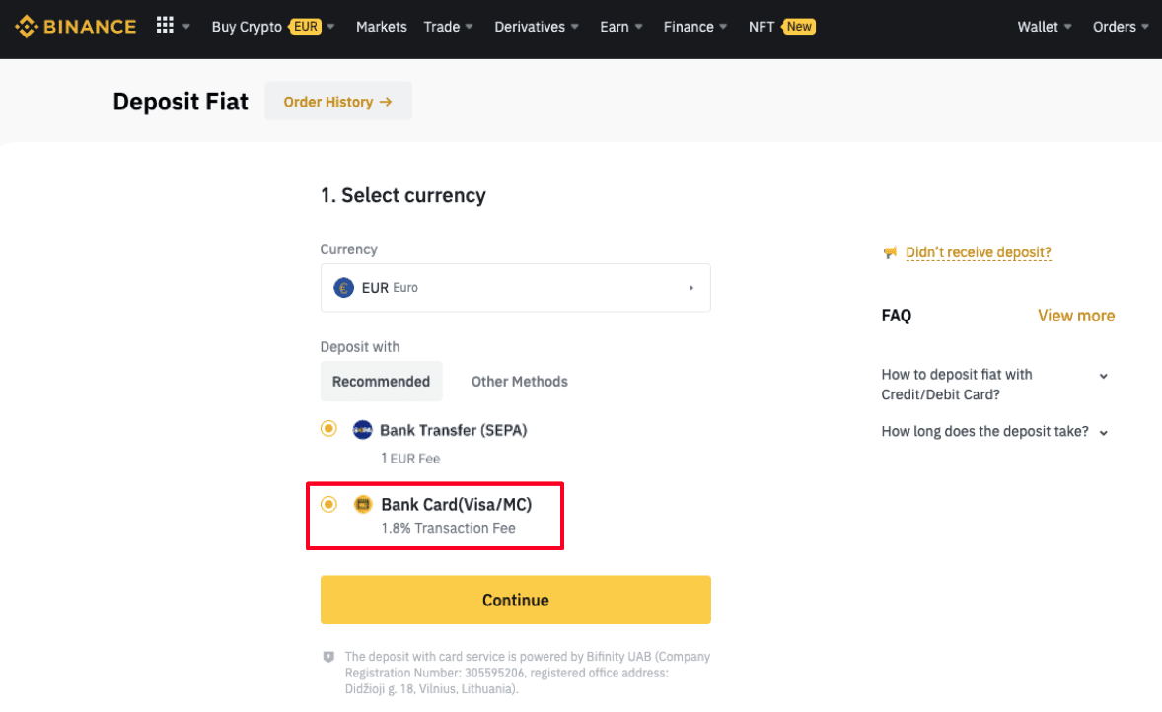Click the Continue button
Screen dimensions: 1162x712
(516, 601)
